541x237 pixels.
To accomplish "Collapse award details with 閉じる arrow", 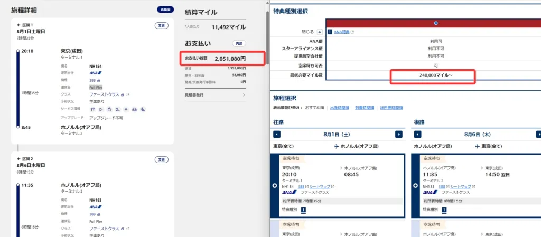I will 320,32.
